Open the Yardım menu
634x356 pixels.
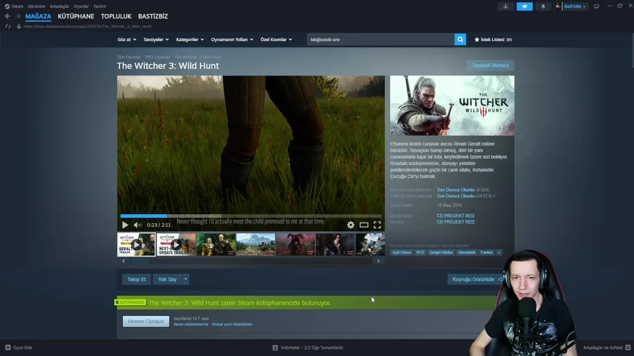click(x=100, y=6)
